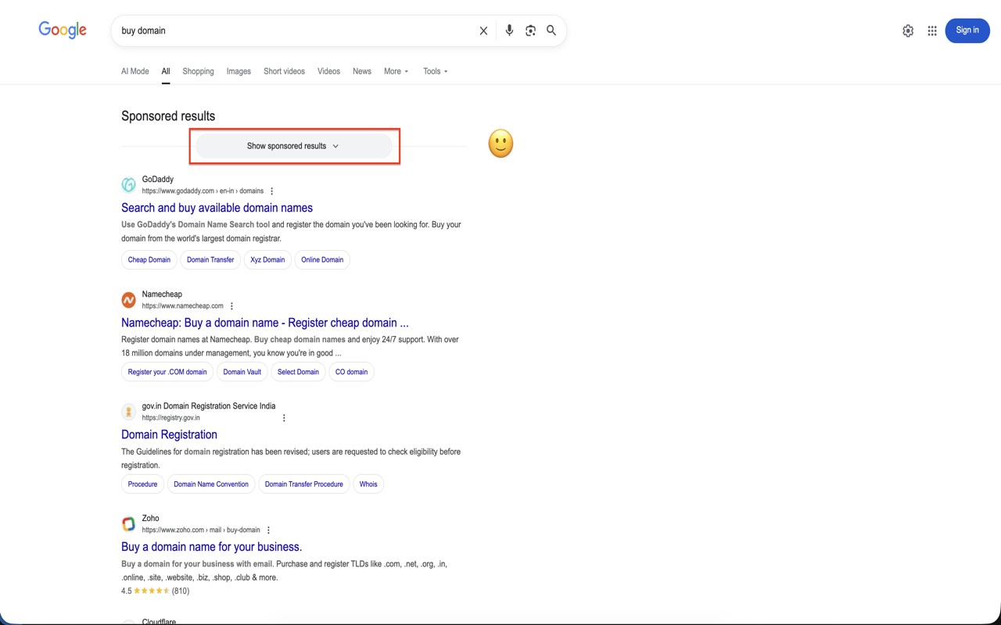Click the Cheap Domain chip
This screenshot has width=1001, height=625.
tap(149, 259)
